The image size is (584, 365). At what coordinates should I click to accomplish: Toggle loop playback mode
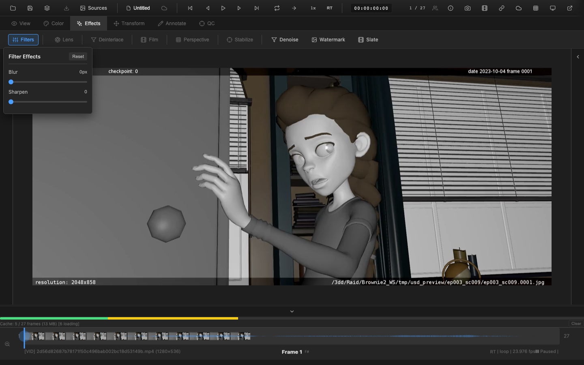click(277, 8)
